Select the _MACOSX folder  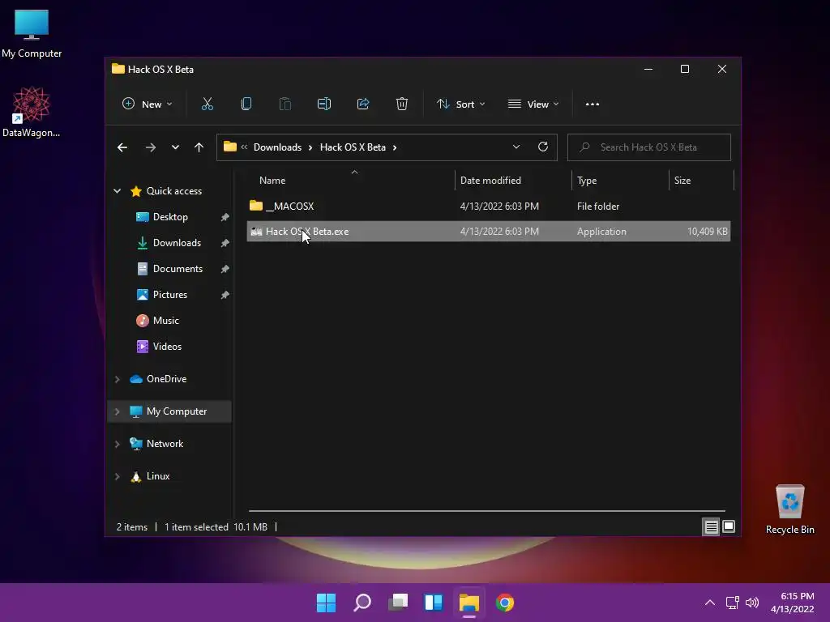point(489,207)
